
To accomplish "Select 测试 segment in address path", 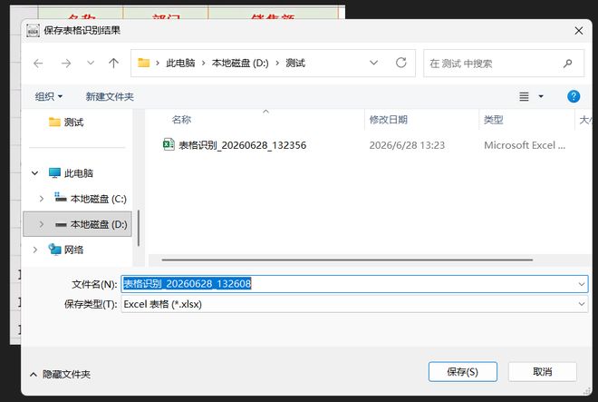I will coord(295,63).
